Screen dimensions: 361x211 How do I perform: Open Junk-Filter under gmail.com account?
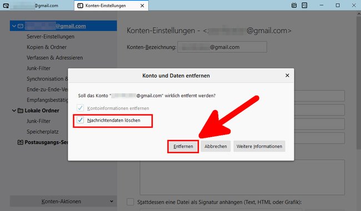tap(38, 68)
